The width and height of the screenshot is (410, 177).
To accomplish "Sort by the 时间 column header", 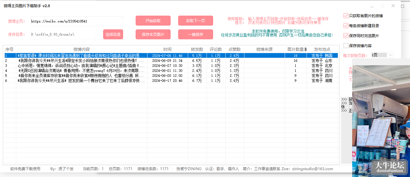I will [167, 49].
